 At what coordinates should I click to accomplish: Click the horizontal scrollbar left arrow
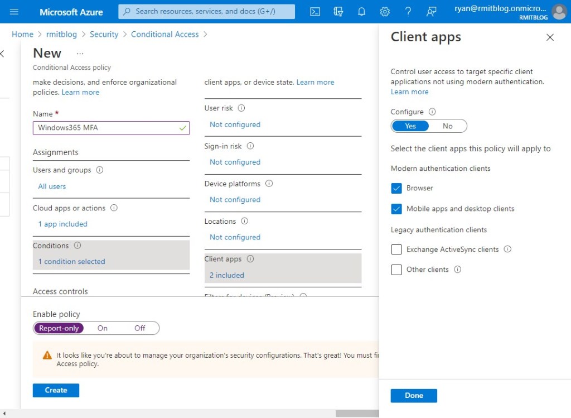(4, 414)
